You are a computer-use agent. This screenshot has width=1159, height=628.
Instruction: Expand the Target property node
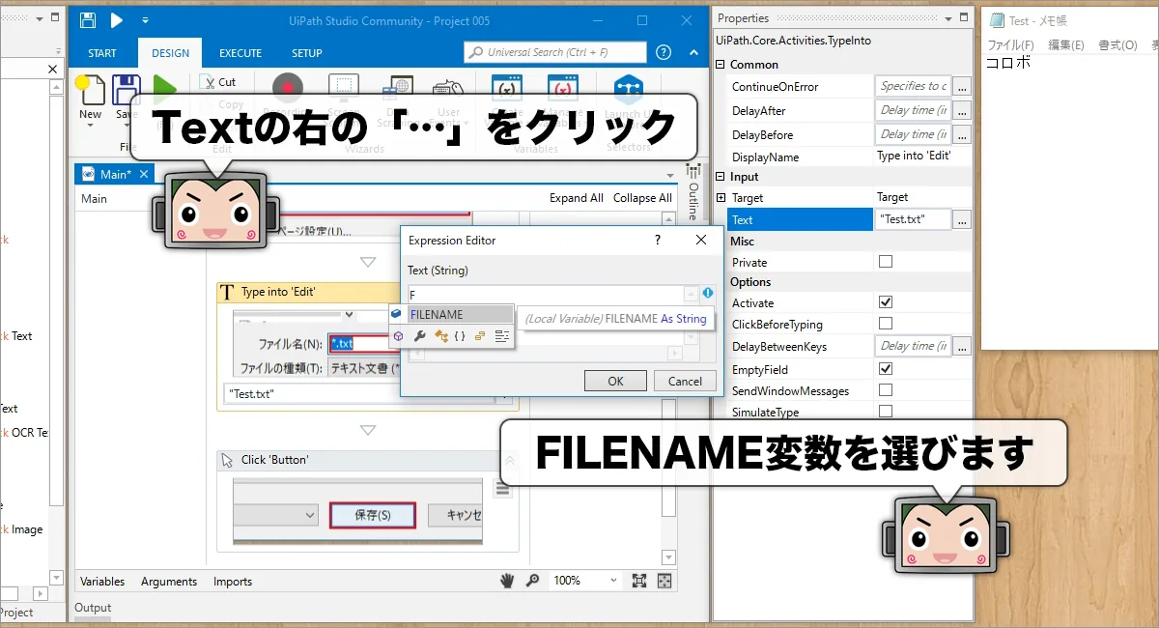point(721,198)
